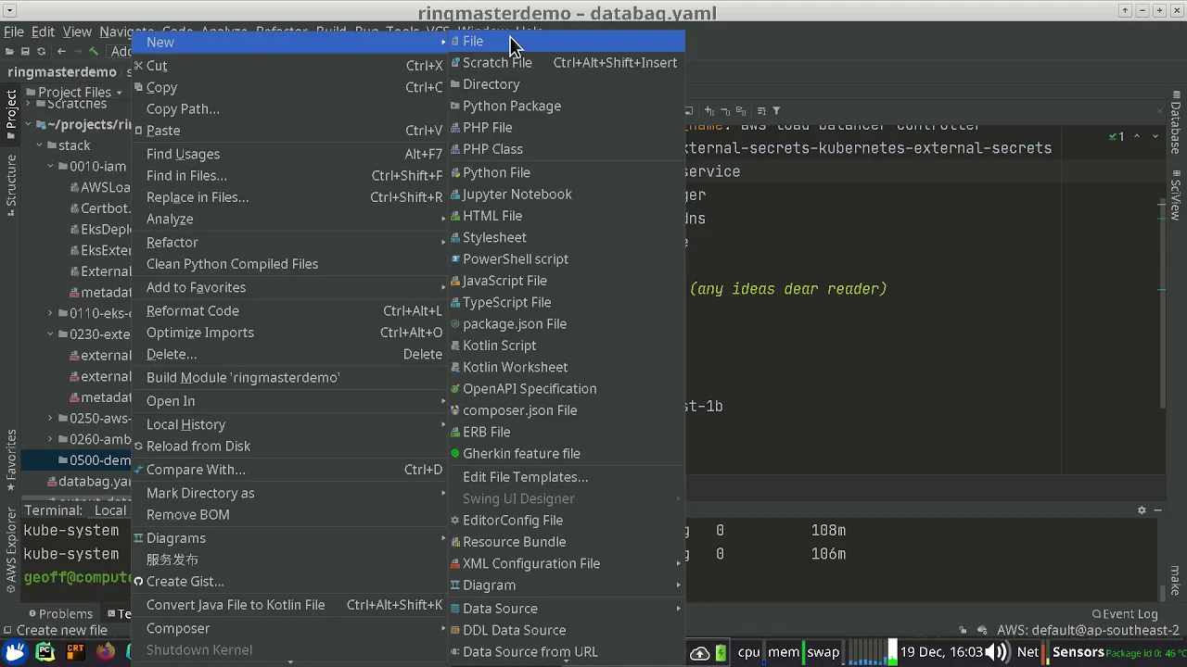Image resolution: width=1187 pixels, height=667 pixels.
Task: Open terminal panel settings gear
Action: point(1142,510)
